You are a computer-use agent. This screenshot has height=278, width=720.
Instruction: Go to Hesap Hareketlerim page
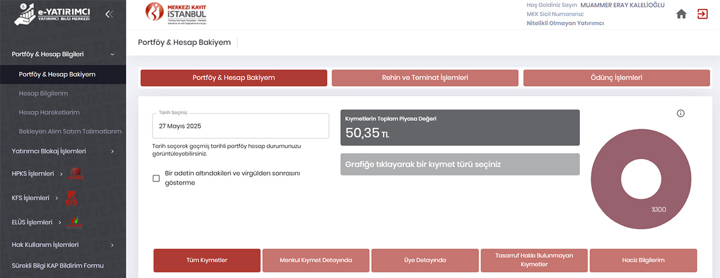49,112
